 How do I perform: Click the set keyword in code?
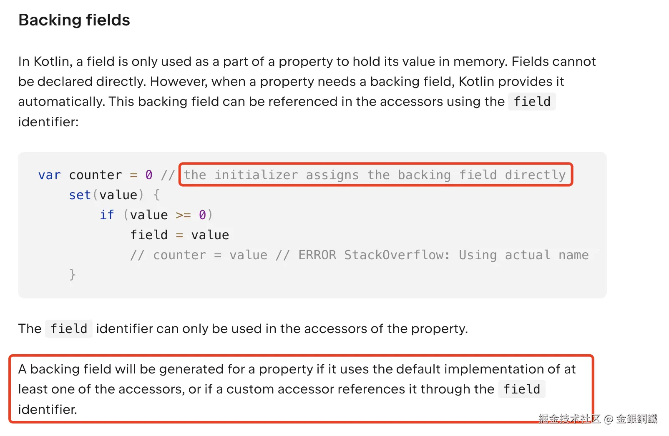[80, 195]
